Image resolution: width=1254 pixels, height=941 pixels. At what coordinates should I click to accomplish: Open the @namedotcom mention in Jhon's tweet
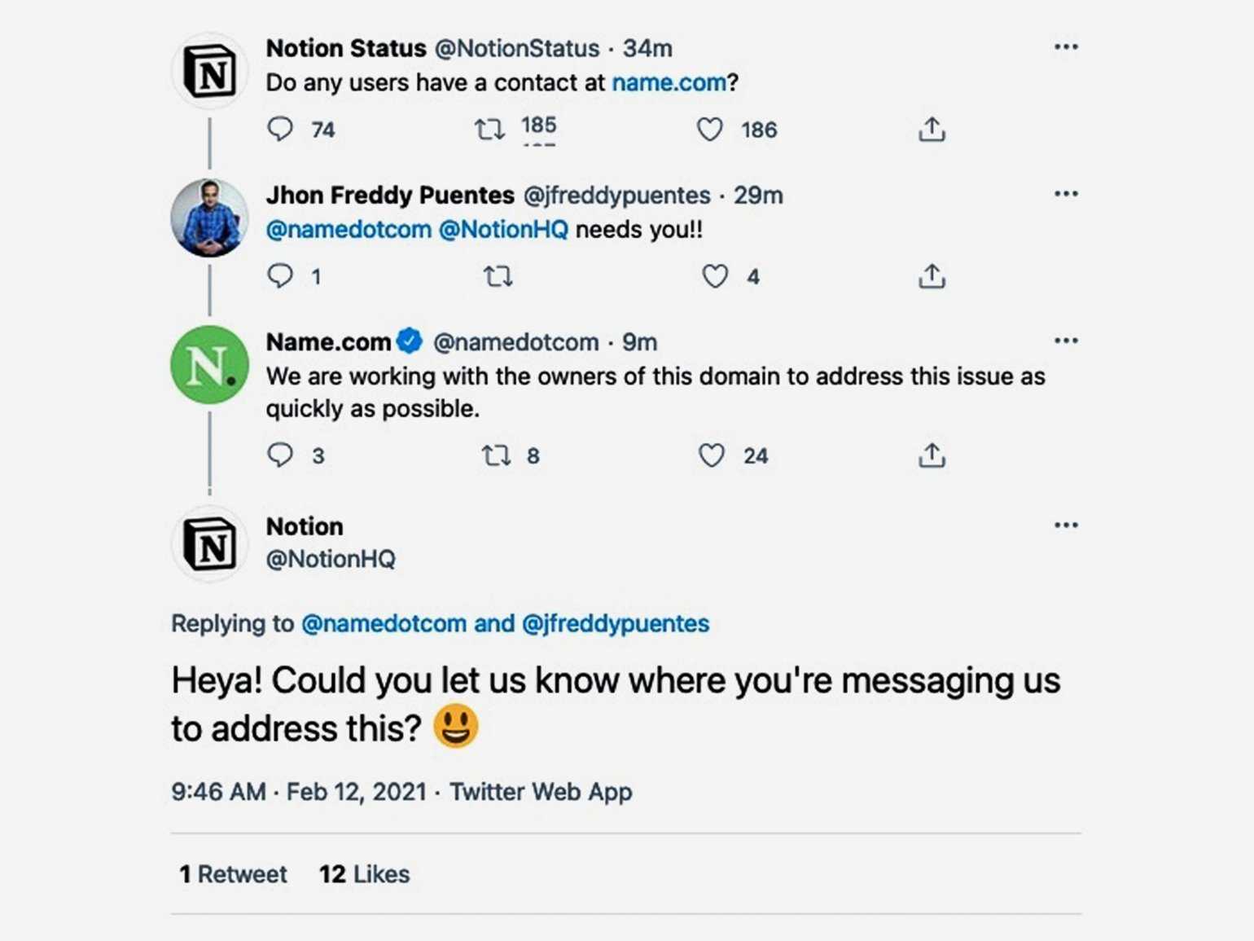(x=349, y=230)
